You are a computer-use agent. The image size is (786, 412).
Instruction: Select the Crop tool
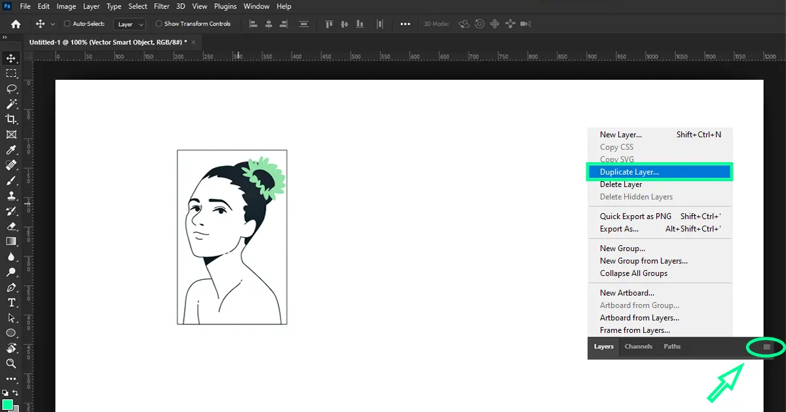[11, 119]
